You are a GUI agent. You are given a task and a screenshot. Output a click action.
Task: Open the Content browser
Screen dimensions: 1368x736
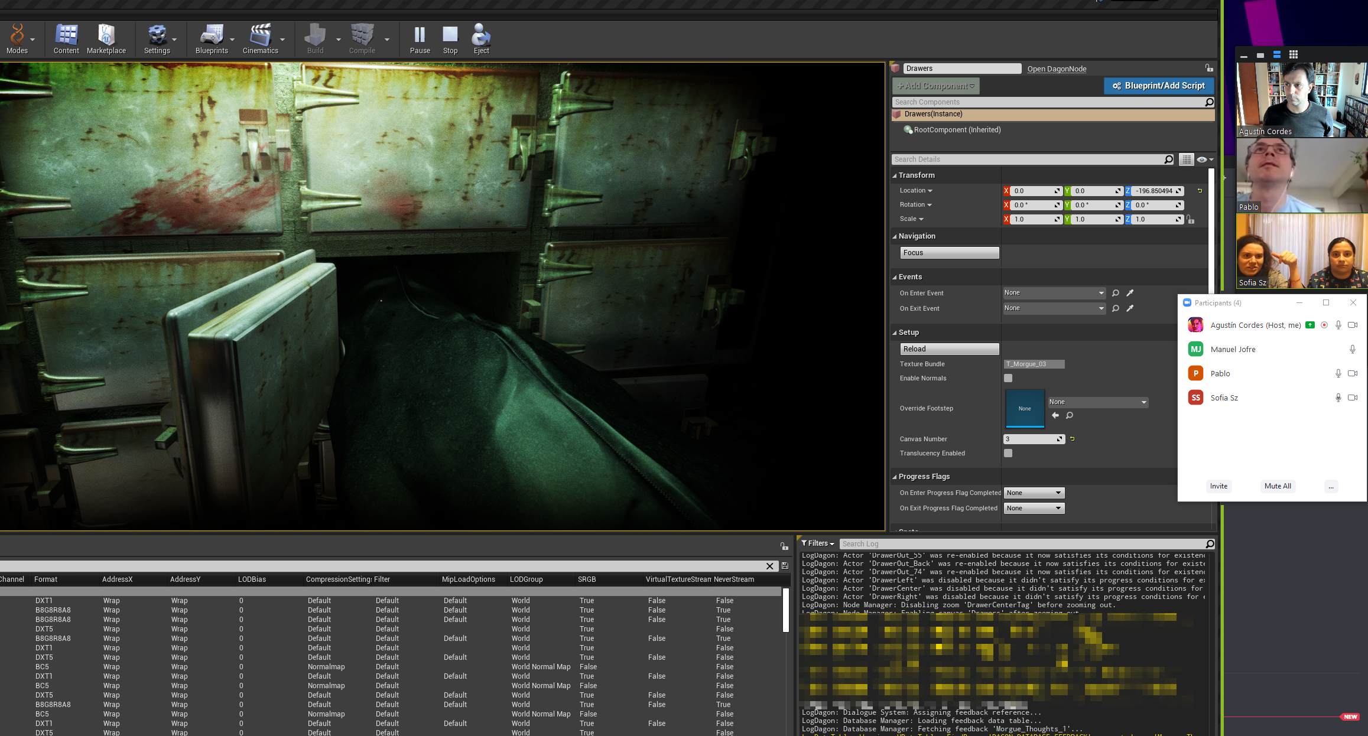pyautogui.click(x=66, y=39)
